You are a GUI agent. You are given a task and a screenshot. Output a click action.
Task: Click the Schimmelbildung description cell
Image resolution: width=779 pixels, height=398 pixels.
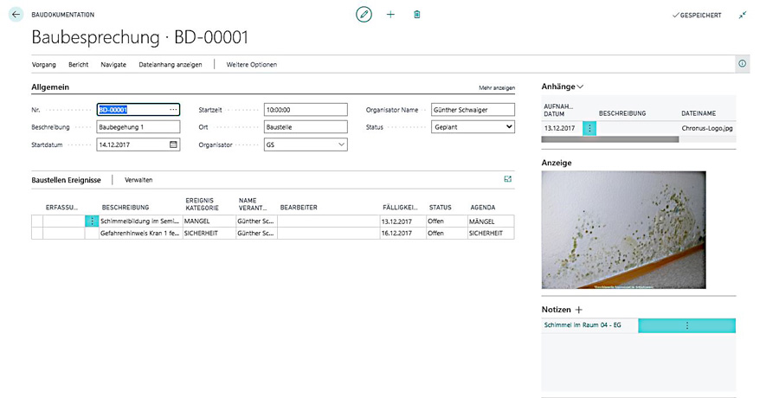140,221
